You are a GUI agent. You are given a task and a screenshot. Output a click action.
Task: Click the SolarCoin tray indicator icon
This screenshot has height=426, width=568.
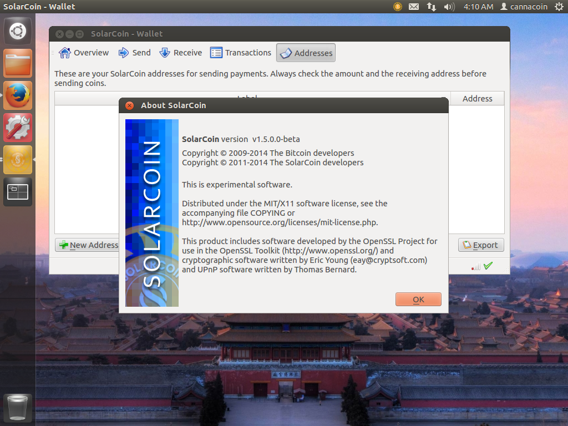(x=398, y=7)
